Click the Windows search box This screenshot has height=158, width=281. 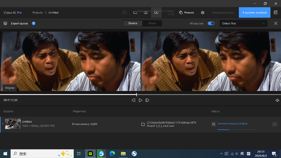click(42, 153)
